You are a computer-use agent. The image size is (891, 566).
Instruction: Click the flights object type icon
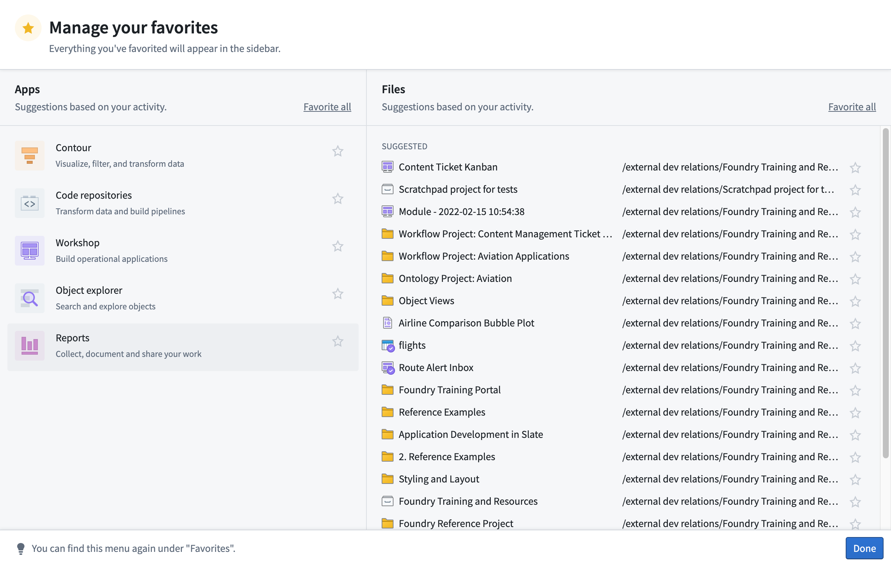pyautogui.click(x=388, y=345)
